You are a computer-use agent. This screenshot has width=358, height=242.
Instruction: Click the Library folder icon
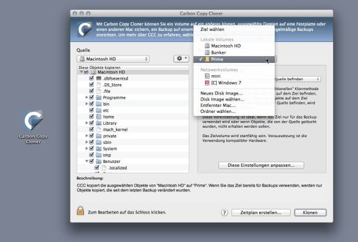pyautogui.click(x=99, y=123)
